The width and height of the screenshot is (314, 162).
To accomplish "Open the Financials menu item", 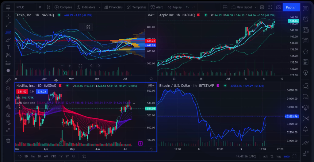I will pyautogui.click(x=113, y=7).
